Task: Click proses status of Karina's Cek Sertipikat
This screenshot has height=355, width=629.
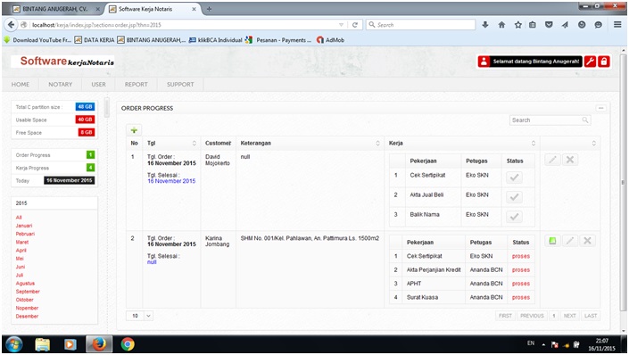Action: pos(521,256)
